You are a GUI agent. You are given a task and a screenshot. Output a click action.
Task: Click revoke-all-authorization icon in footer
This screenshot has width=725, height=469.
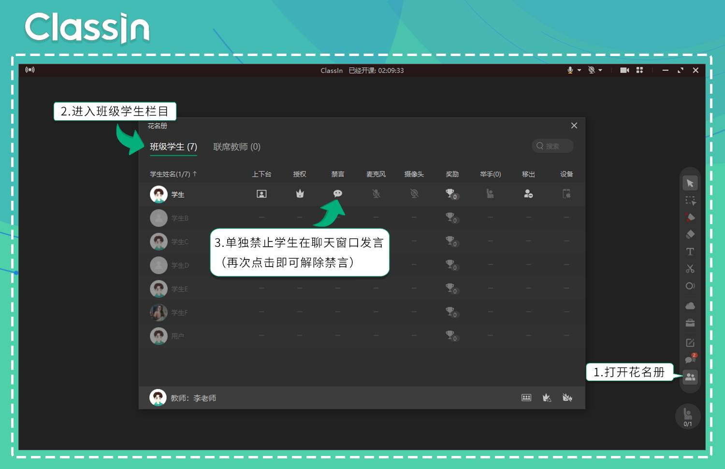tap(567, 398)
